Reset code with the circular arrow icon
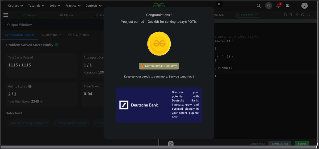Screen dimensions: 319x149 [x=303, y=15]
